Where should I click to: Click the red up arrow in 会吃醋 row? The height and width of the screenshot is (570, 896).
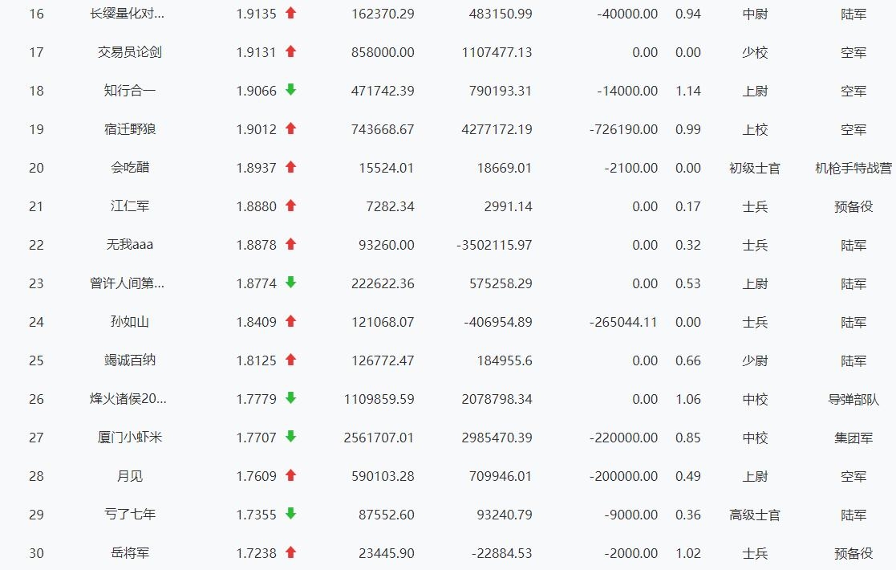tap(290, 167)
